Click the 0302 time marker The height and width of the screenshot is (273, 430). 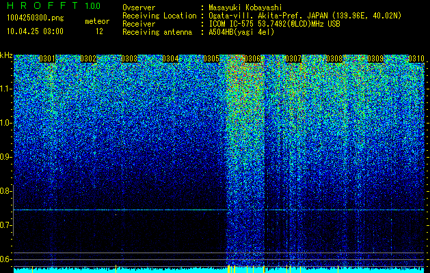(88, 59)
